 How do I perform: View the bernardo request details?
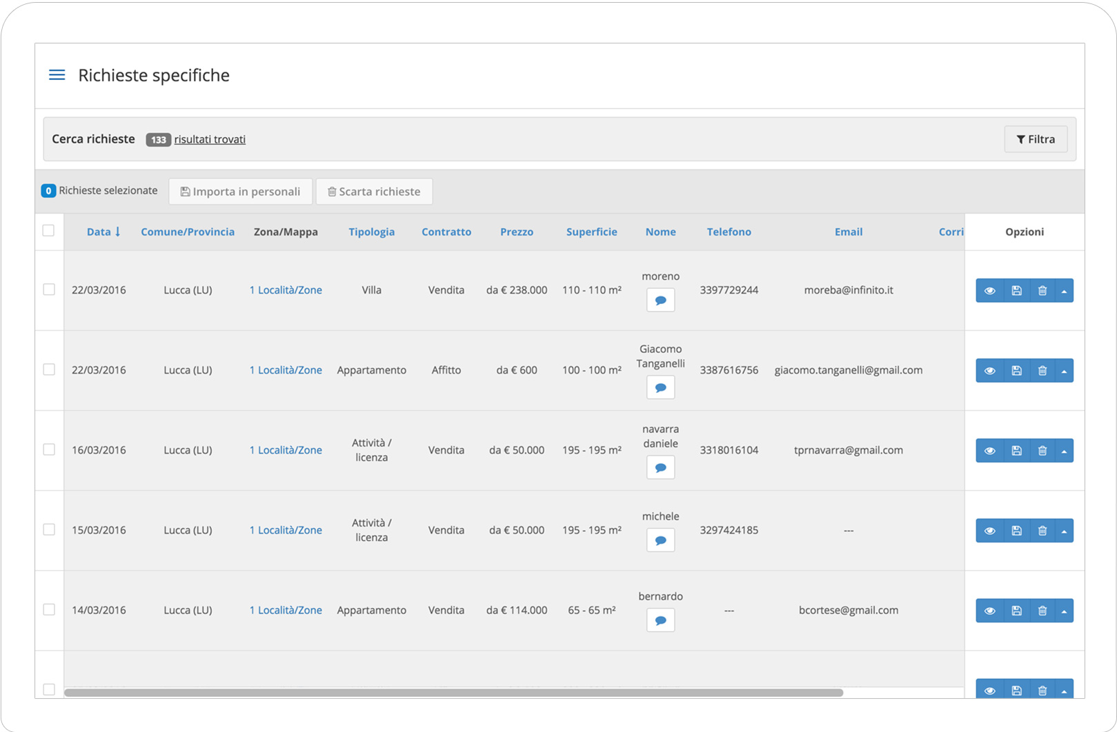tap(989, 610)
